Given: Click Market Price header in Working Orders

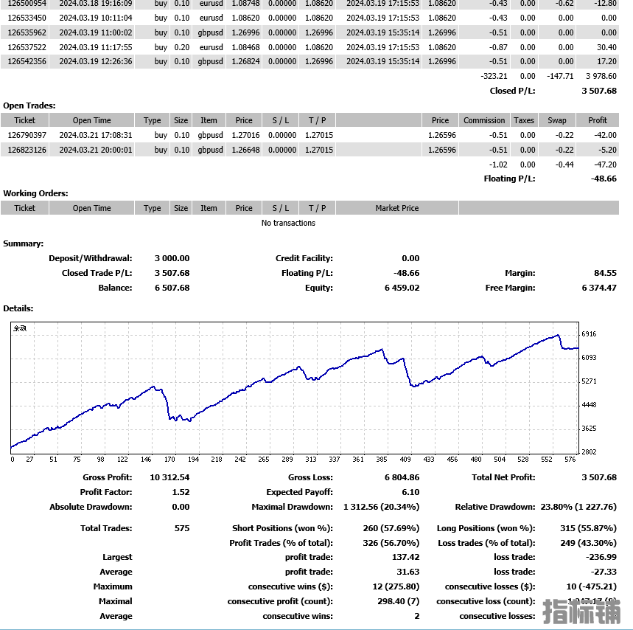Looking at the screenshot, I should 396,208.
